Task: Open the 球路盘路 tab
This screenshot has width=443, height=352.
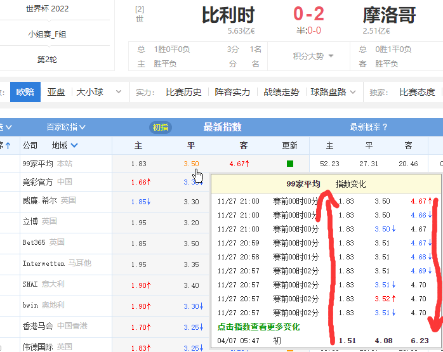Action: coord(328,92)
